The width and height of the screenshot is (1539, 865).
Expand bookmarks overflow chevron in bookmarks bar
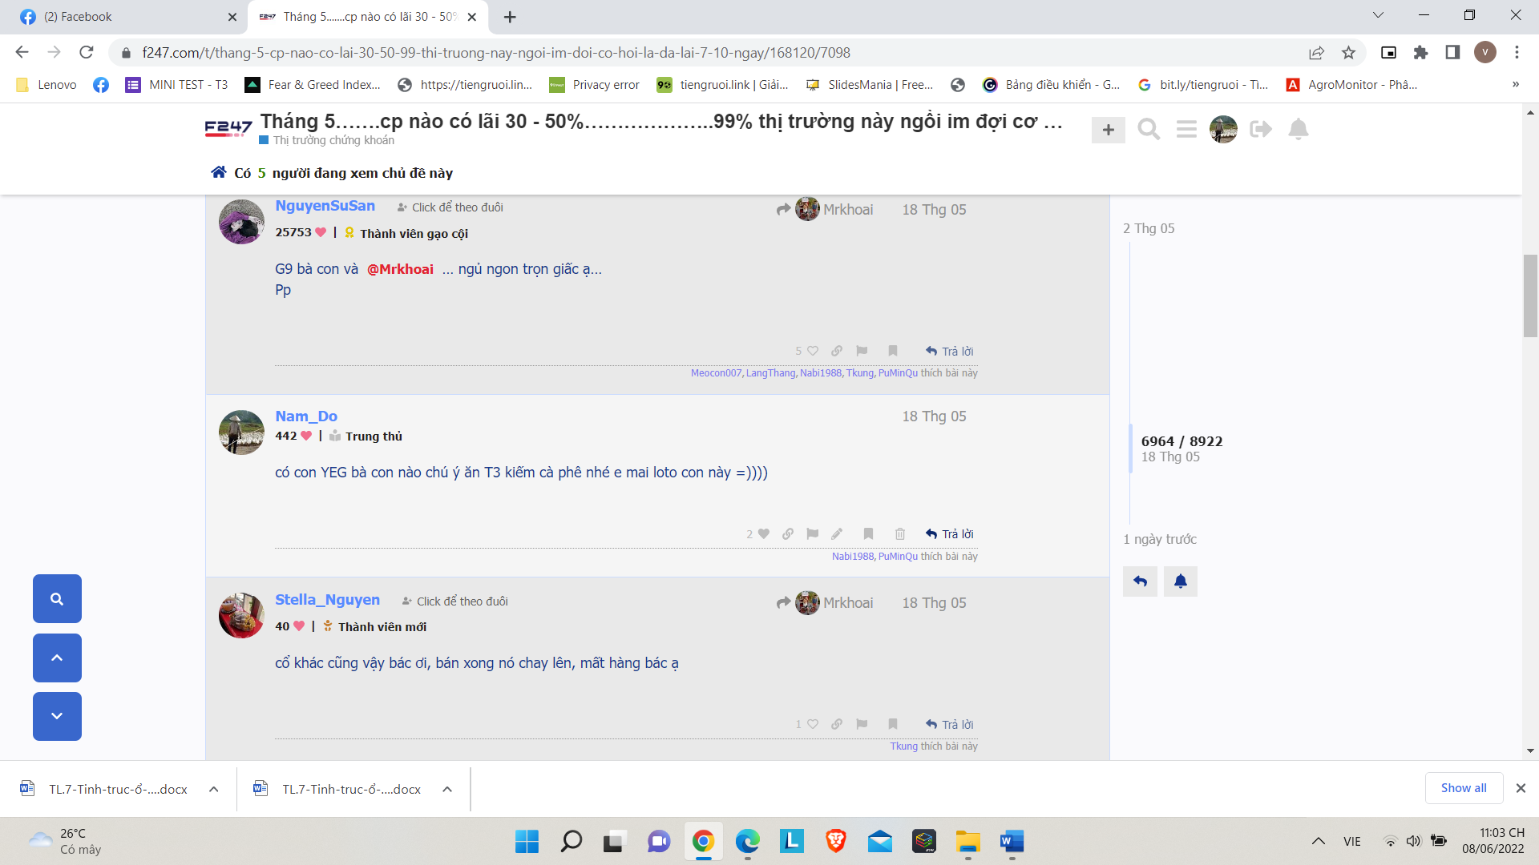1515,84
